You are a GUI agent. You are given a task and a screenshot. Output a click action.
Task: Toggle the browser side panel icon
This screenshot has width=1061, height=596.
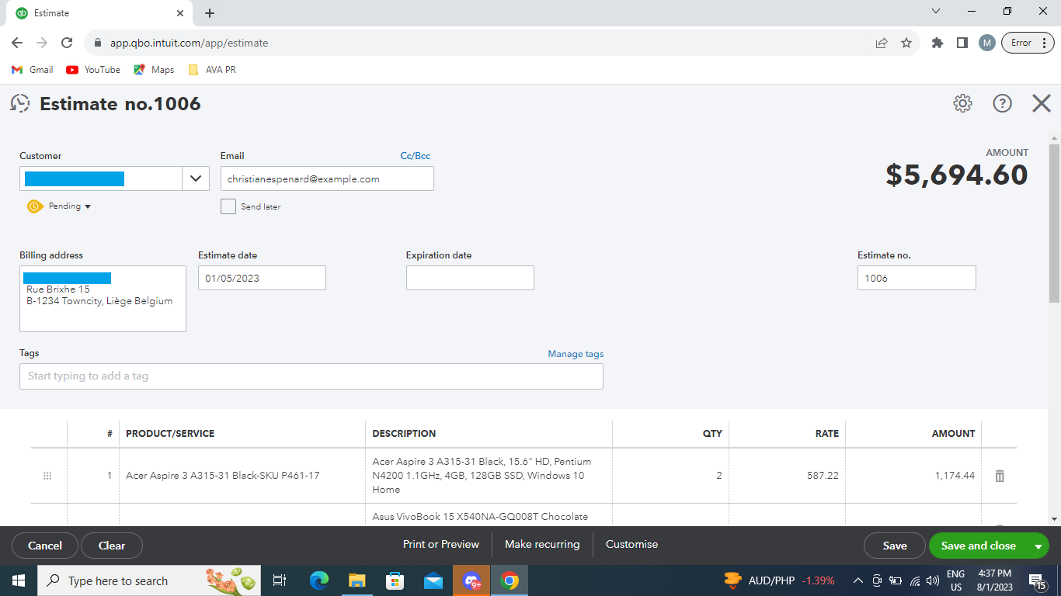pos(962,43)
